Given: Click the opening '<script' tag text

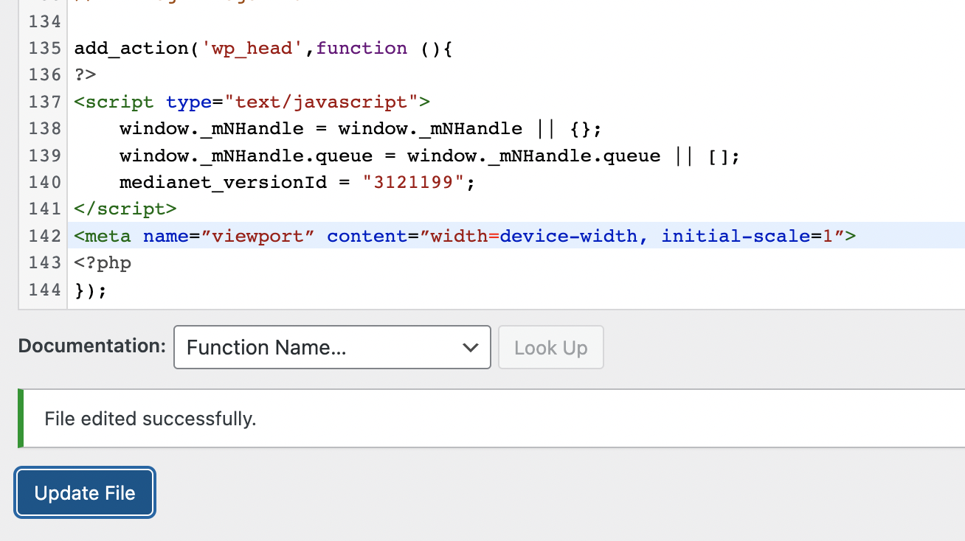Looking at the screenshot, I should click(114, 102).
